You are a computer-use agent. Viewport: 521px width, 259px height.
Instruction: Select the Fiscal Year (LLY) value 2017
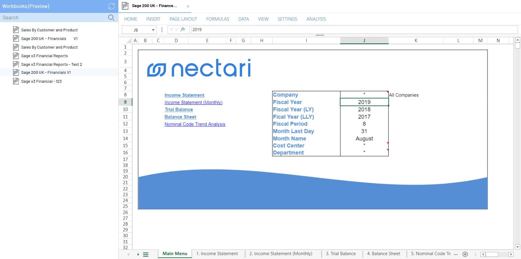click(364, 117)
